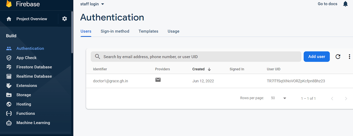Click the Machine Learning robot icon
Viewport: 353px width, 136px height.
[x=9, y=123]
